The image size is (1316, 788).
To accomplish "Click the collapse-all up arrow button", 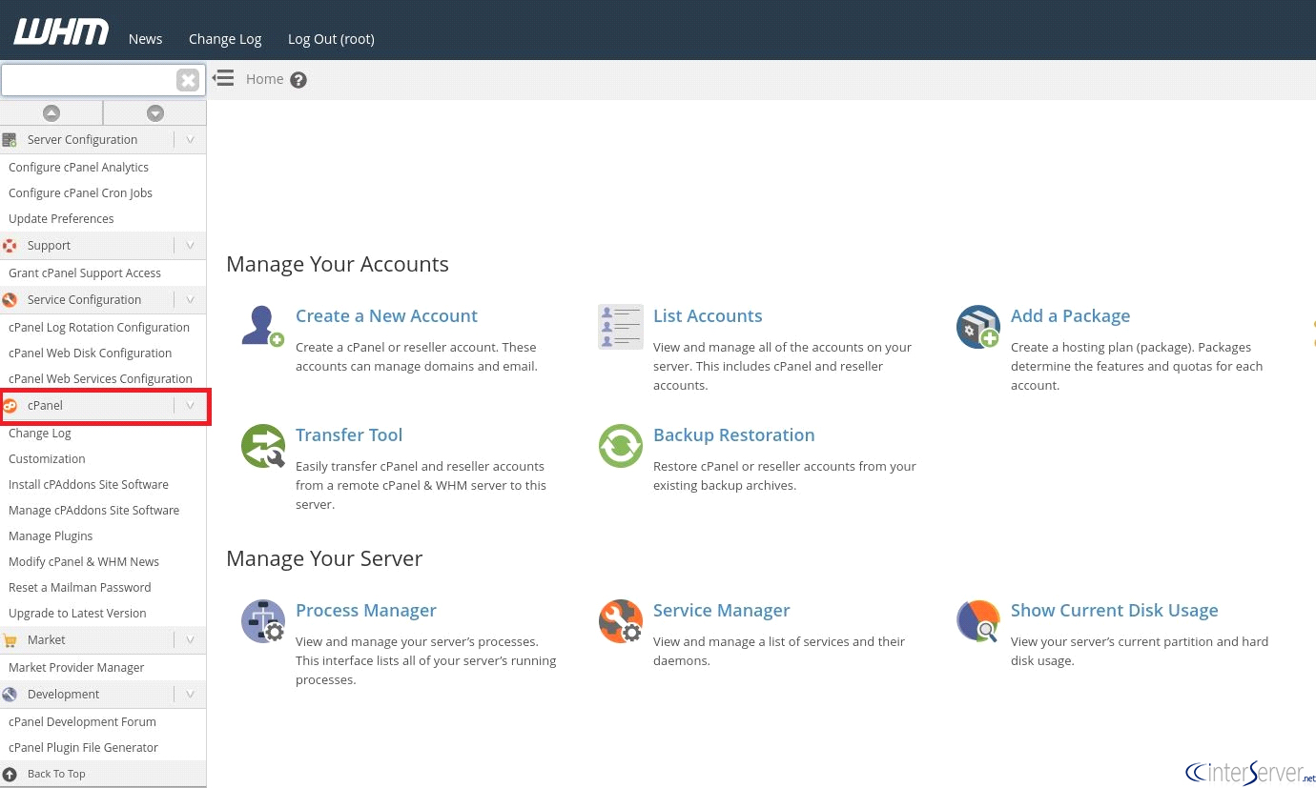I will pyautogui.click(x=51, y=113).
